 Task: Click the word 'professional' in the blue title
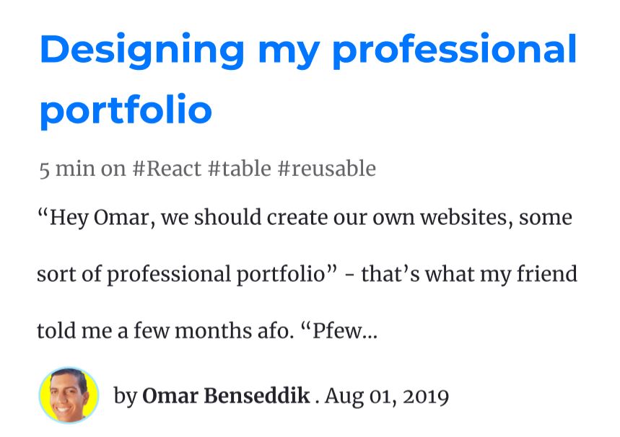coord(454,50)
